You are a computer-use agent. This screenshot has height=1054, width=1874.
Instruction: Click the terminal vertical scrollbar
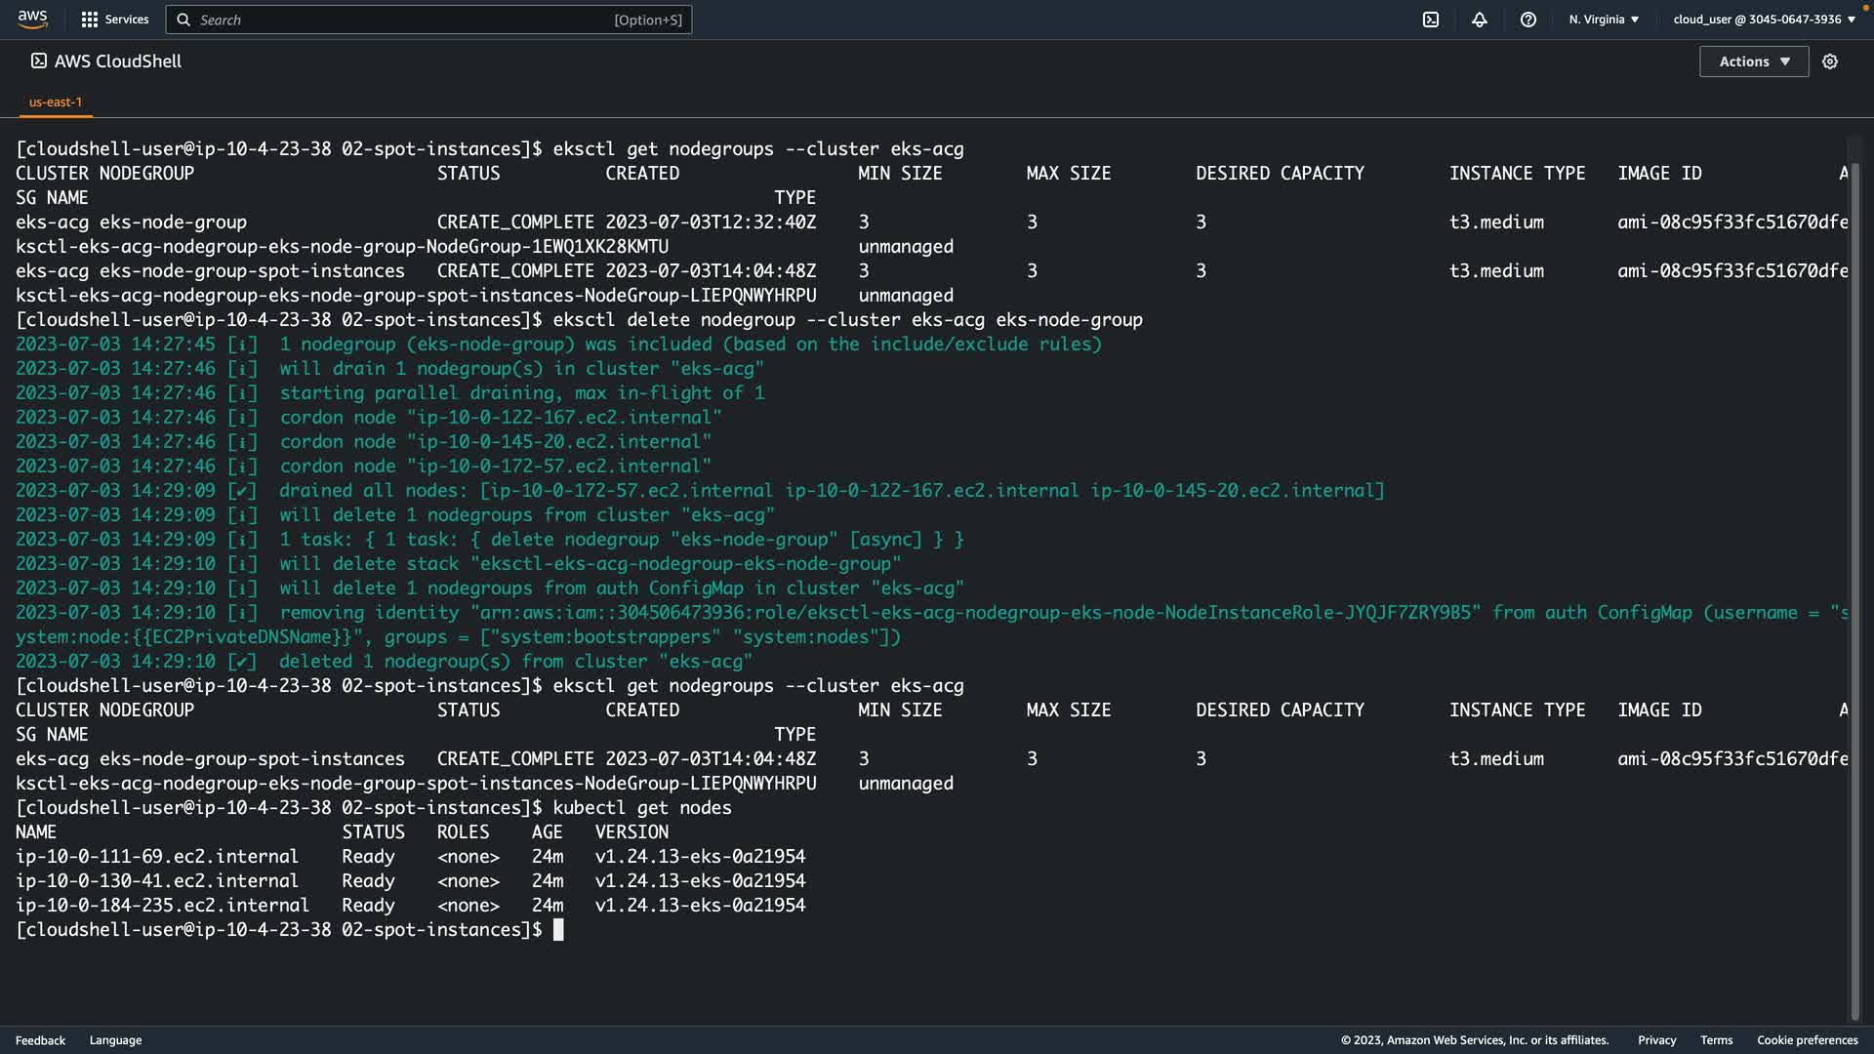click(1855, 586)
